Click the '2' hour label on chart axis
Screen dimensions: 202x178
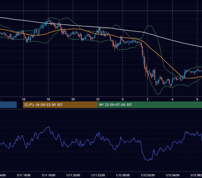tap(148, 99)
